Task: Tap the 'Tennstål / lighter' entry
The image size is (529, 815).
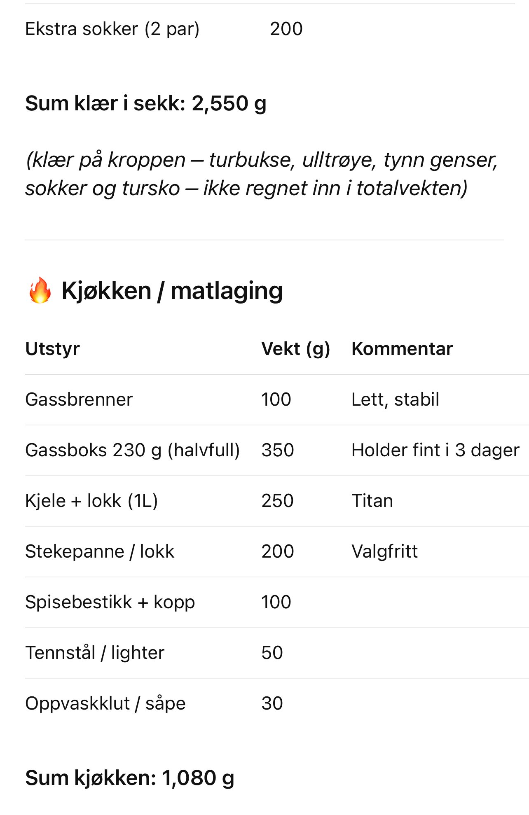Action: pyautogui.click(x=95, y=653)
